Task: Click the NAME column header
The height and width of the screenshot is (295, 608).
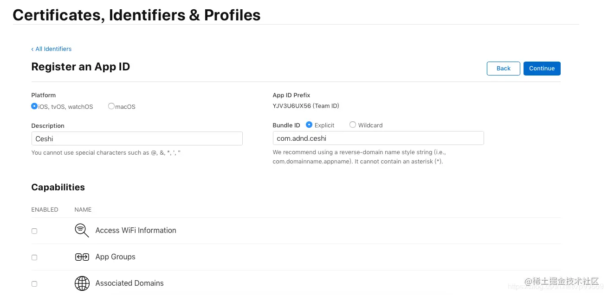Action: coord(83,209)
